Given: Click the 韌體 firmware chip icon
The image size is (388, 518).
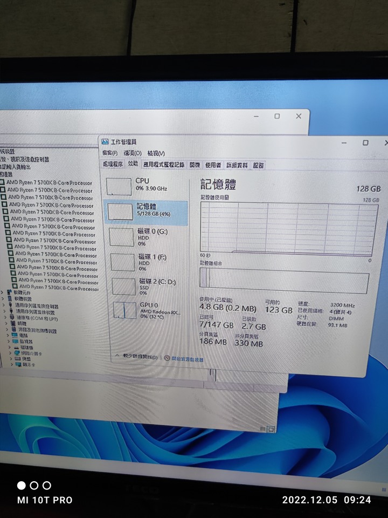Looking at the screenshot, I should click(13, 323).
